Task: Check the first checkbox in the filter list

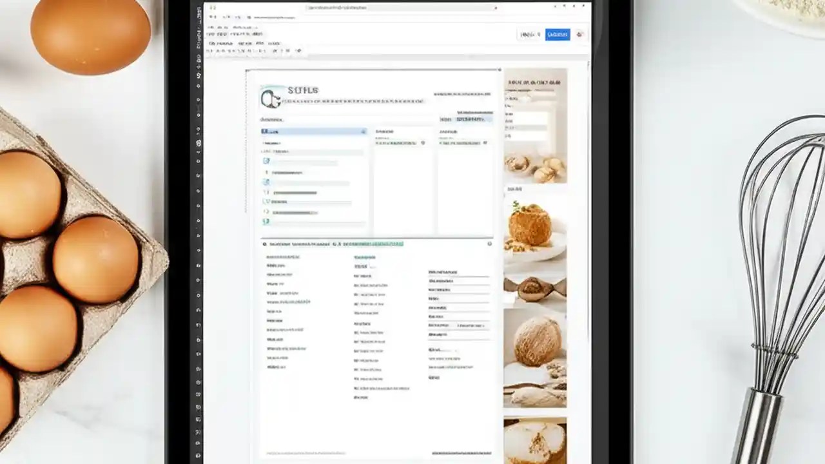Action: click(265, 161)
